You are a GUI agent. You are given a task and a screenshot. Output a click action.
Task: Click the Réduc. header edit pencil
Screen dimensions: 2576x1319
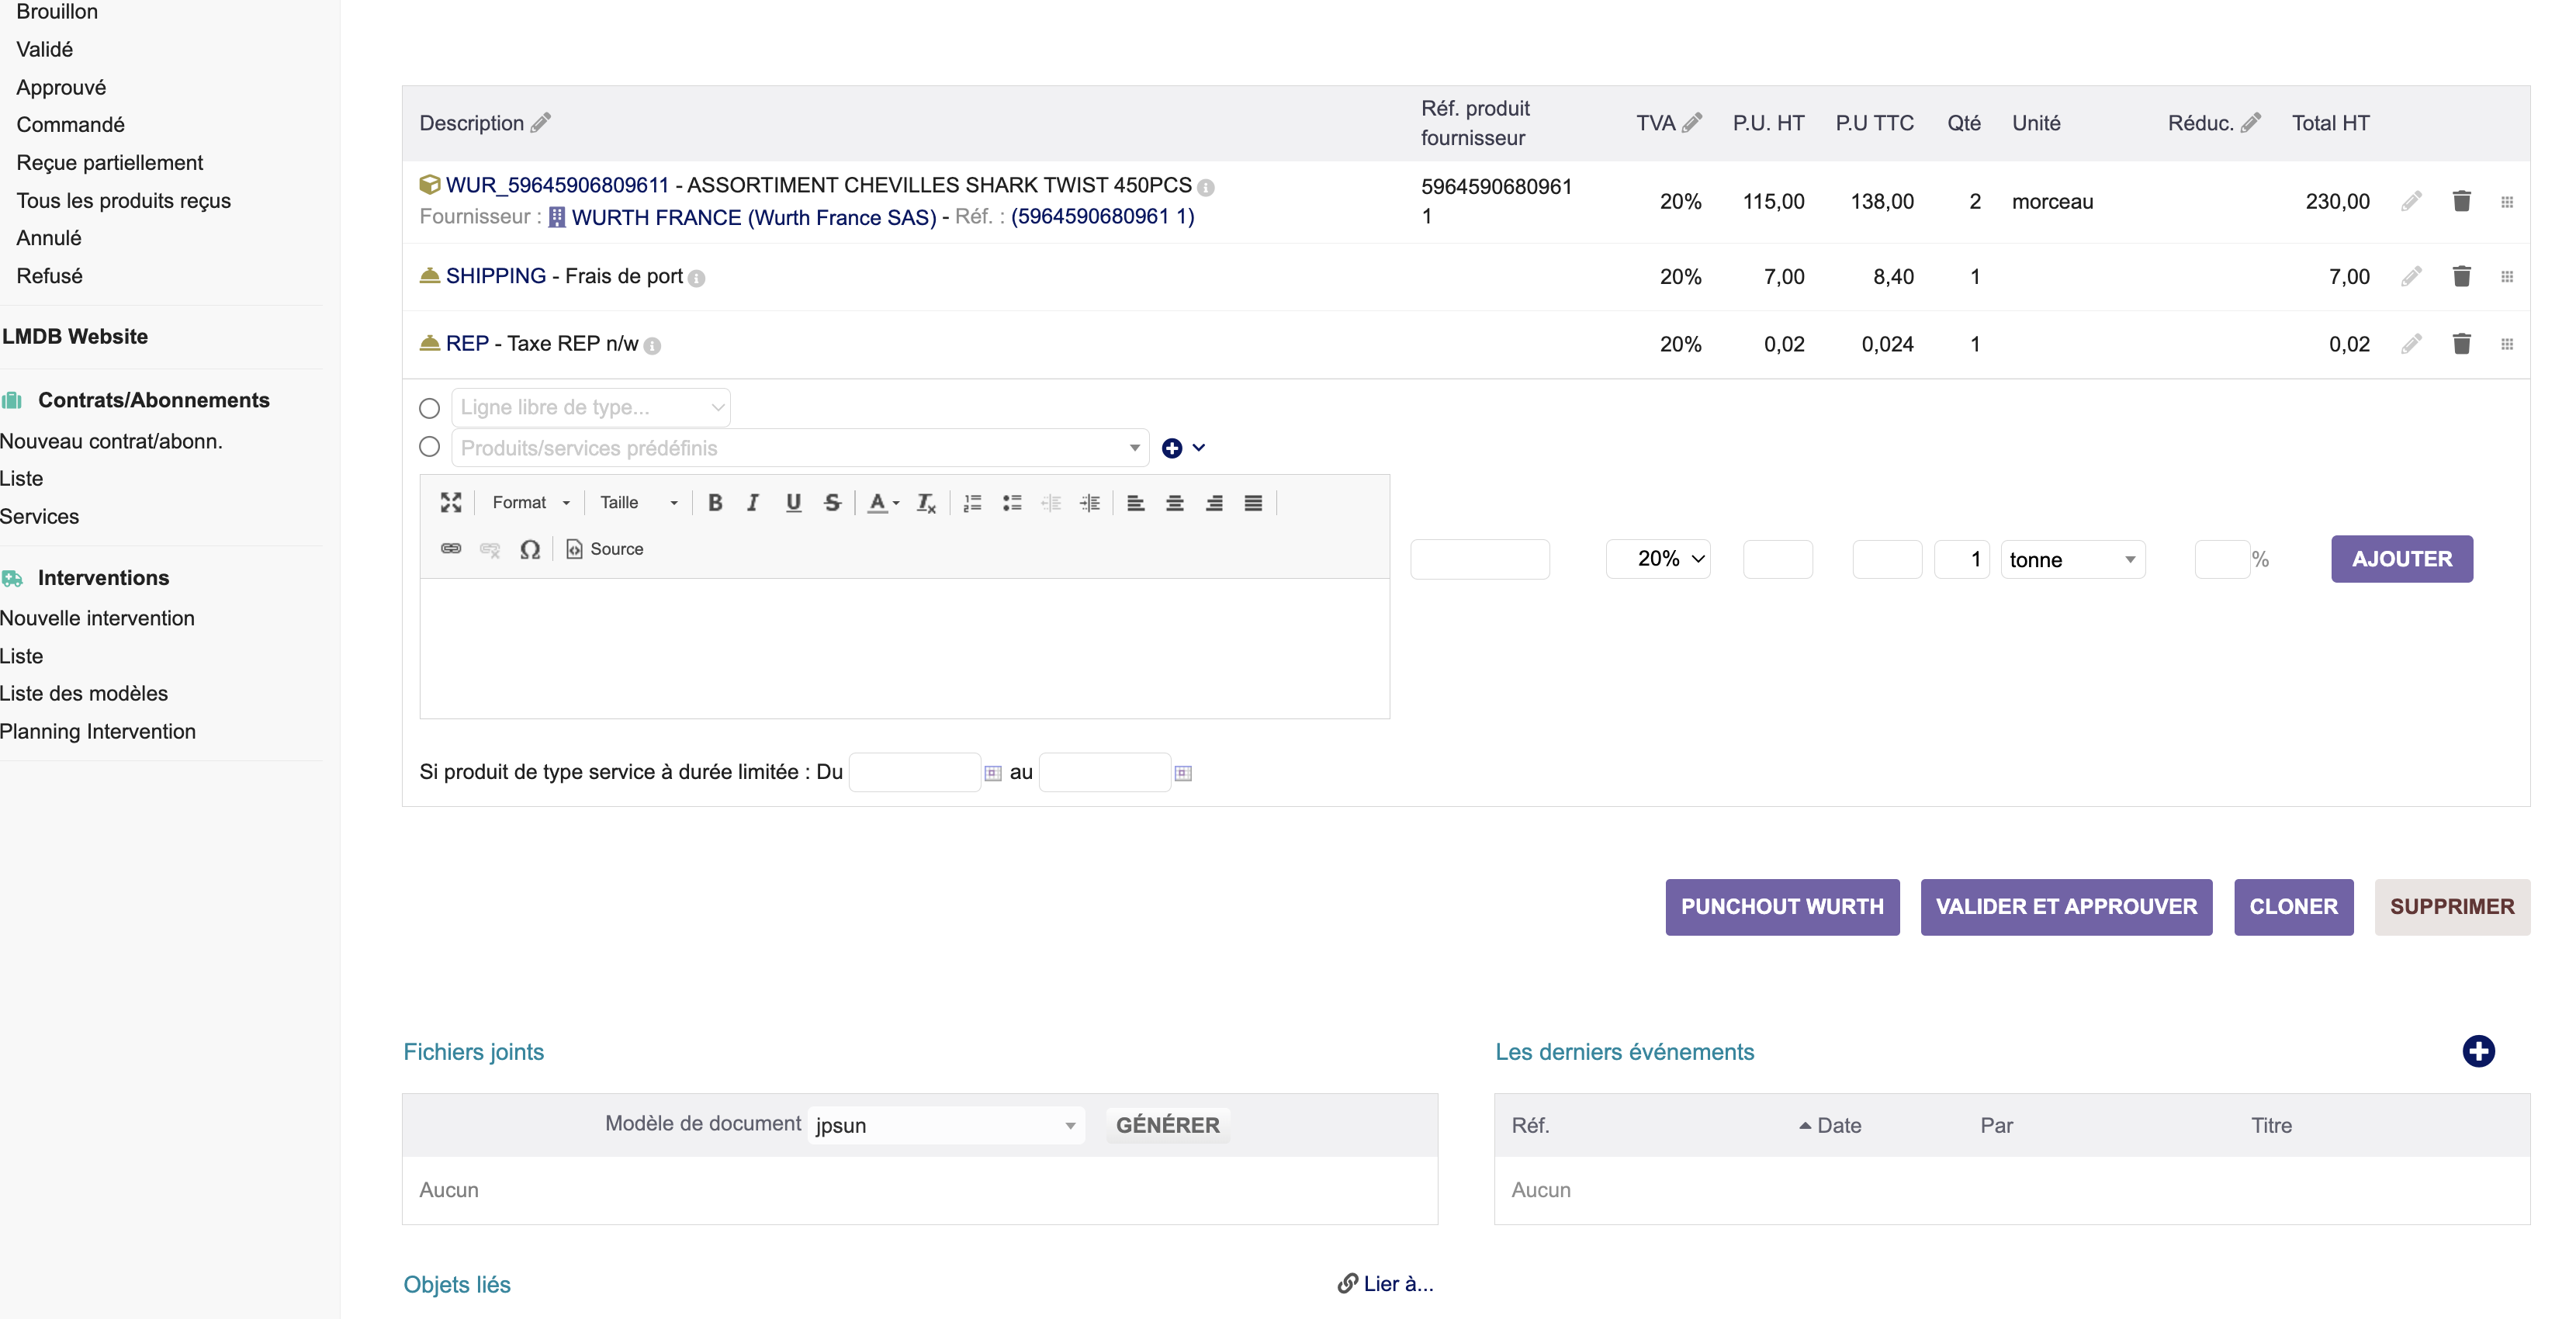(2251, 123)
